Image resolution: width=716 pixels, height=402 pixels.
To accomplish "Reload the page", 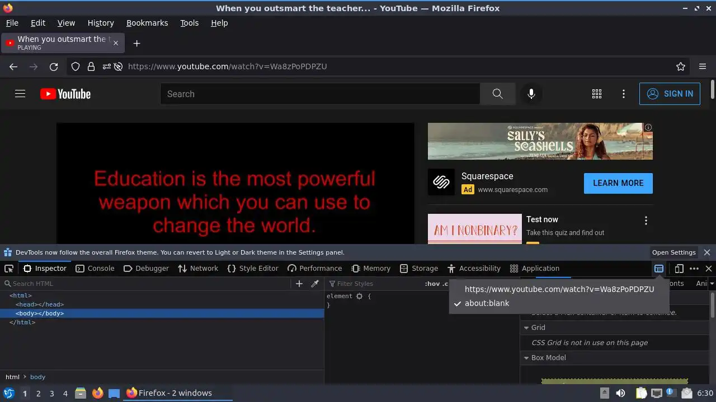I will tap(54, 66).
